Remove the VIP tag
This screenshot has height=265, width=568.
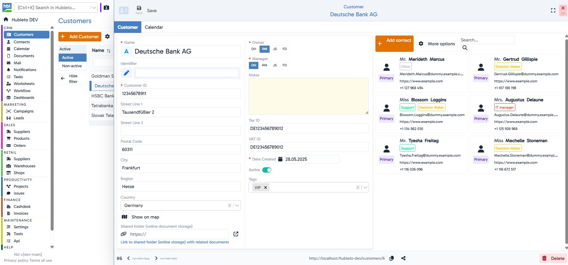265,187
